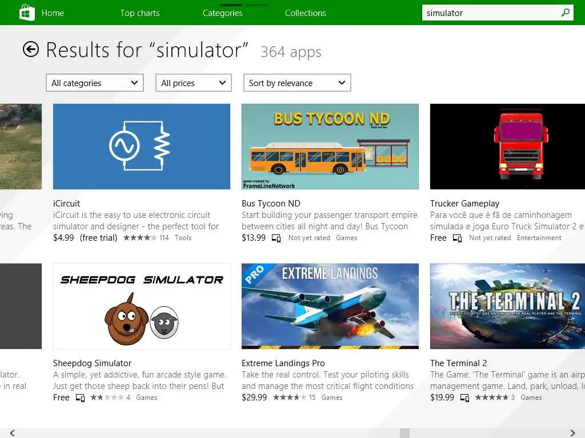
Task: Click Trucker Gameplay's Not yet rated text
Action: click(490, 238)
